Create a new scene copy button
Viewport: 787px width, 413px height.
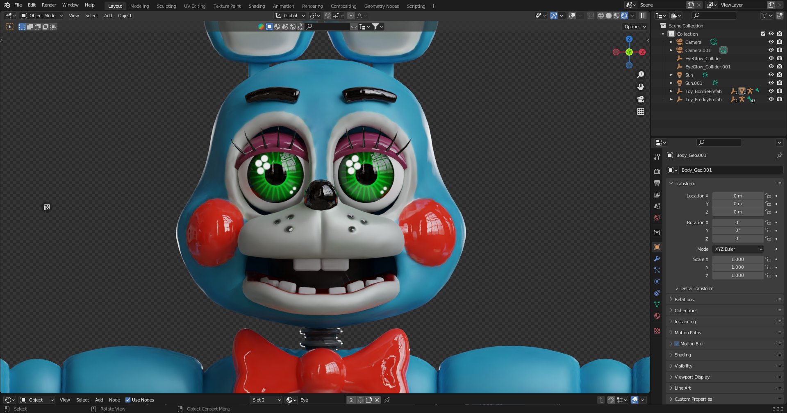691,5
